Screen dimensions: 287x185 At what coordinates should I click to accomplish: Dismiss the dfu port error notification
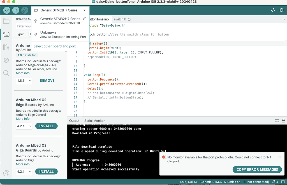point(279,157)
